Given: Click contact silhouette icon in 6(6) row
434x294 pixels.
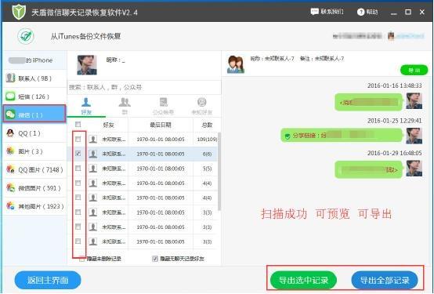Looking at the screenshot, I should tap(93, 154).
